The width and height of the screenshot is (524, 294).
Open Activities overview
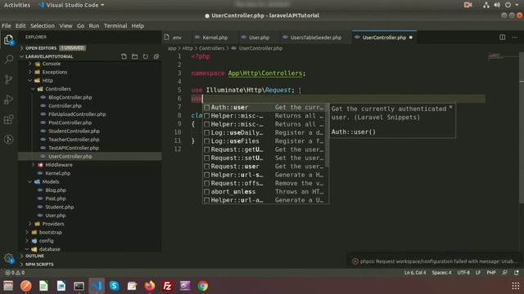pos(17,5)
